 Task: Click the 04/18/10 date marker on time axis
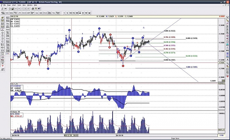point(120,135)
